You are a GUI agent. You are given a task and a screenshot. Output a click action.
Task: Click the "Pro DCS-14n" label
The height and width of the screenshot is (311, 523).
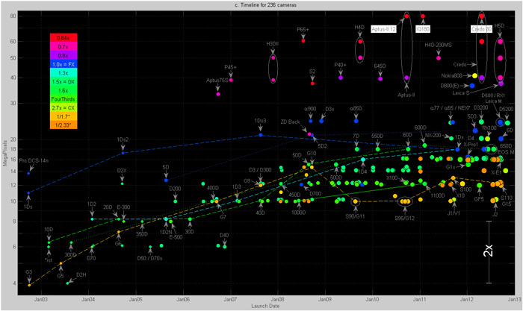coord(34,161)
